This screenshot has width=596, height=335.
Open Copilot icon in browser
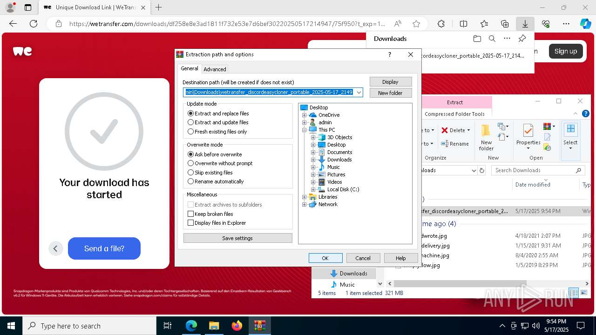click(585, 24)
